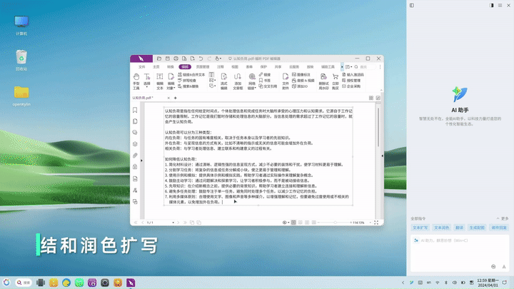The height and width of the screenshot is (289, 514).
Task: Open the taskbar date and time display
Action: (x=488, y=283)
